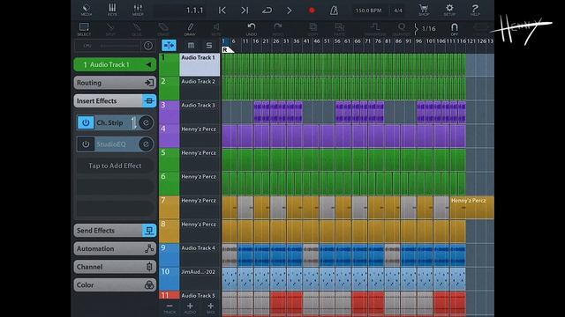This screenshot has width=565, height=317.
Task: Select track 9 Audio Track 4
Action: pos(200,254)
